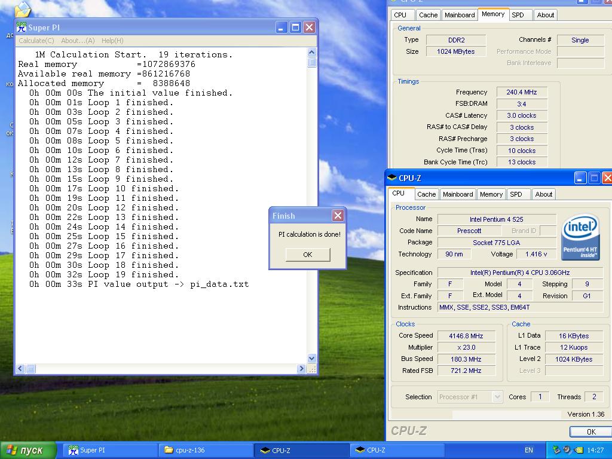Click the Code Name value Prescott
The height and width of the screenshot is (459, 612).
[x=469, y=231]
